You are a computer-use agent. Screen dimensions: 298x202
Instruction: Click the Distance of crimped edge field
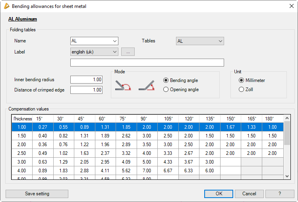[x=86, y=90]
